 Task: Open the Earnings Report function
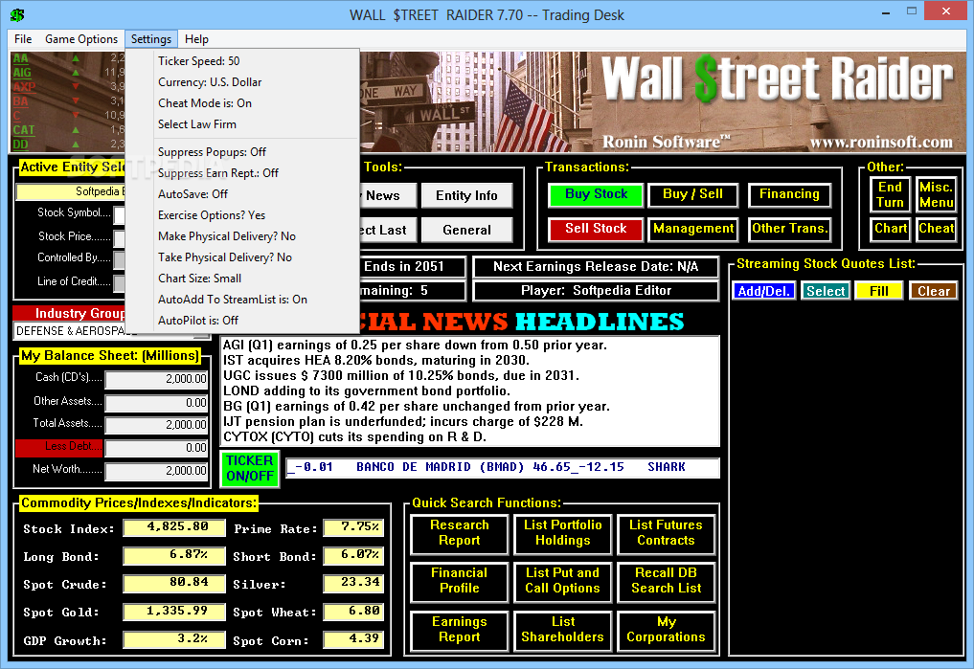(459, 630)
